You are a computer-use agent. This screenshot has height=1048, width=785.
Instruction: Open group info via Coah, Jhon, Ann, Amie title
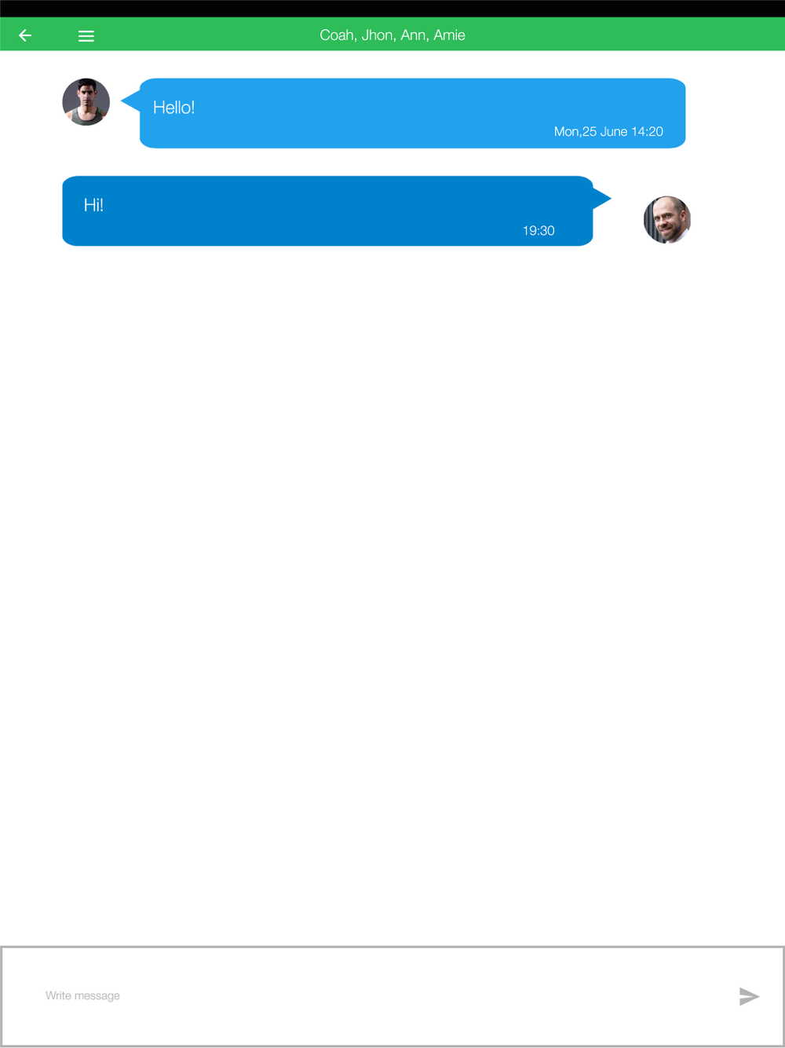pos(392,35)
